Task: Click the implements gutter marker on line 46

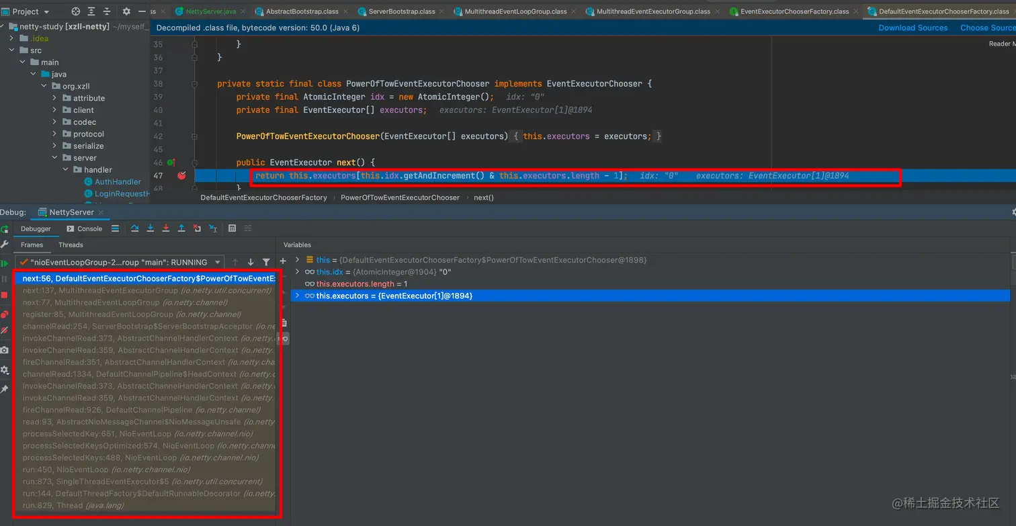Action: [x=171, y=163]
